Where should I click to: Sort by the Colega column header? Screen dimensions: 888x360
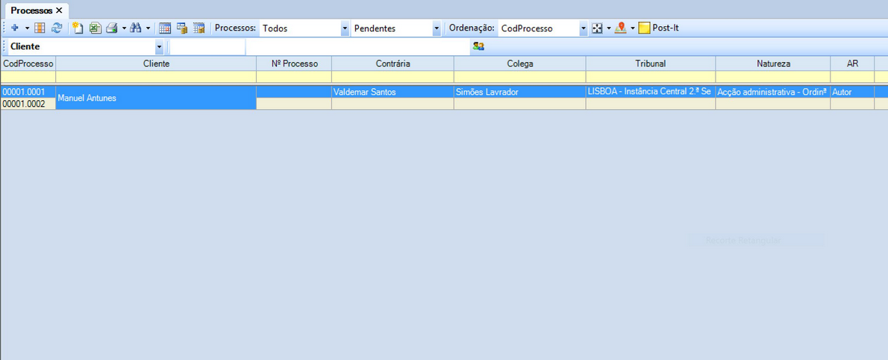click(520, 64)
